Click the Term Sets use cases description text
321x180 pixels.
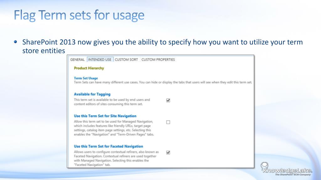(163, 82)
